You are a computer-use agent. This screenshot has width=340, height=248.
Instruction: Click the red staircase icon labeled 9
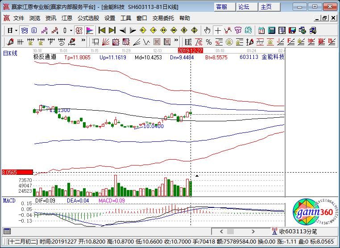55,30
